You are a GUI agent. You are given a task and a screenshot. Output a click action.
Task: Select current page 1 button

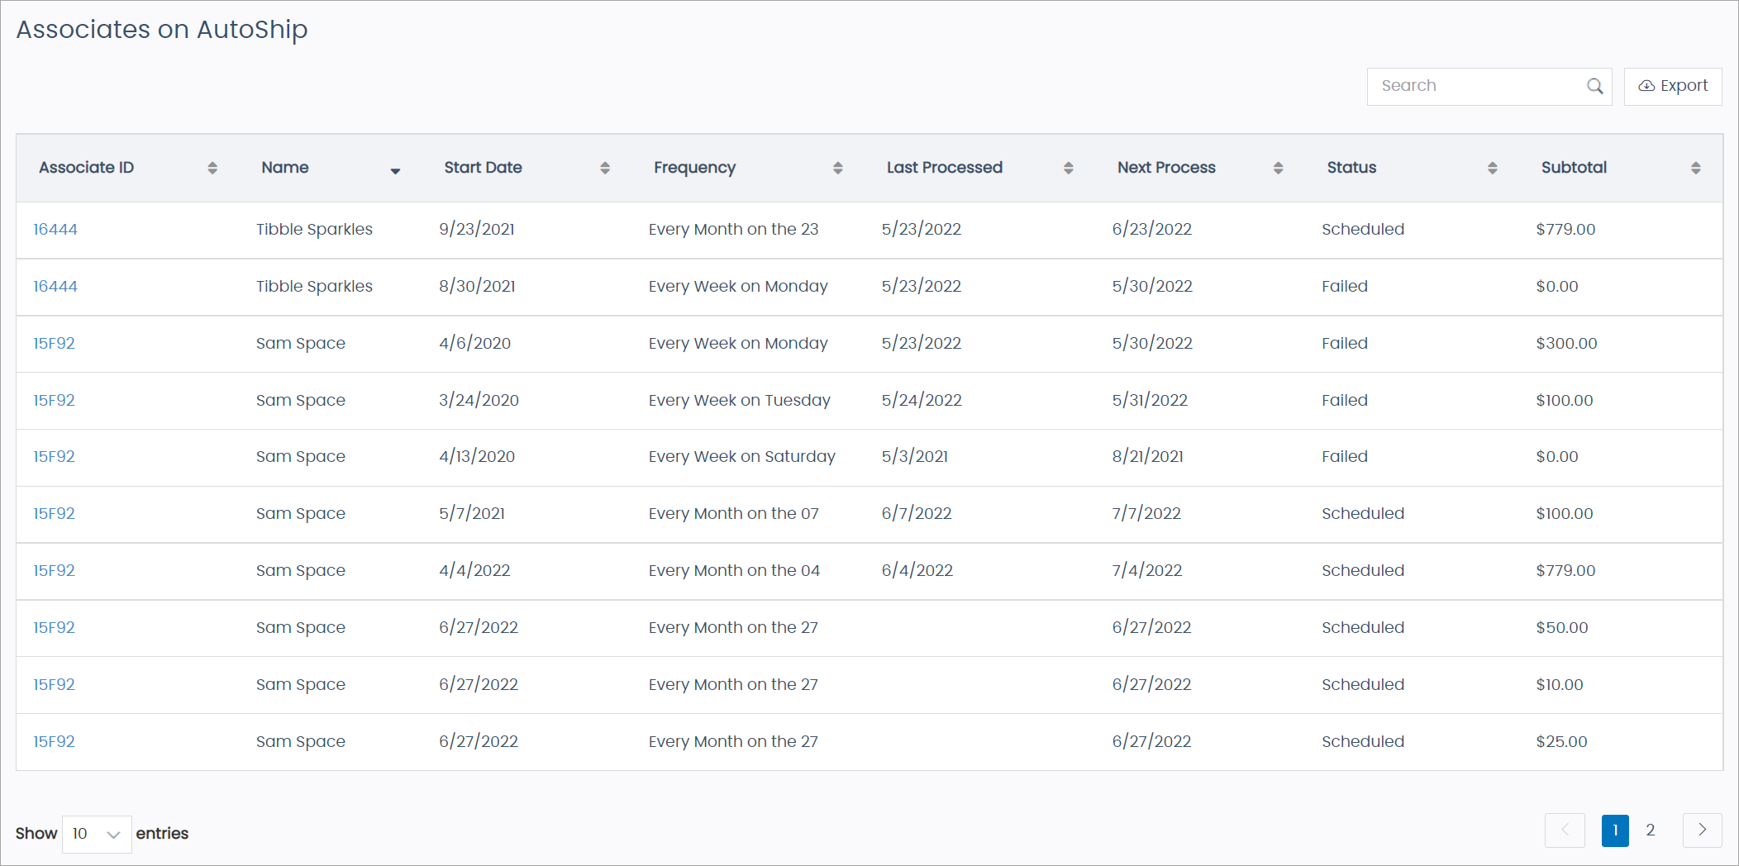[1614, 830]
